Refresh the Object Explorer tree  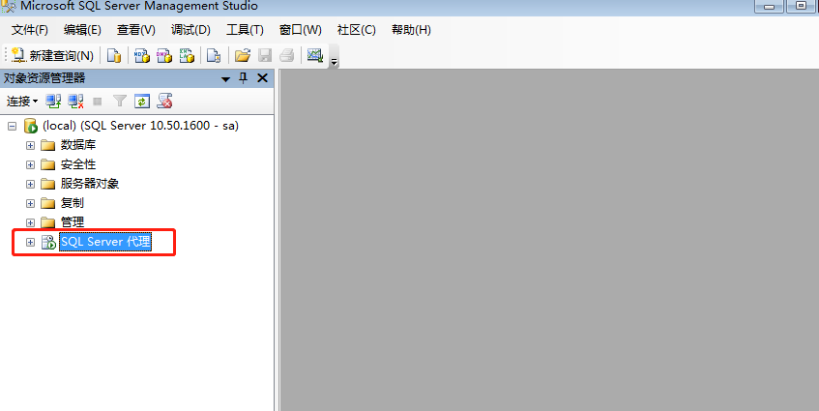click(x=142, y=102)
